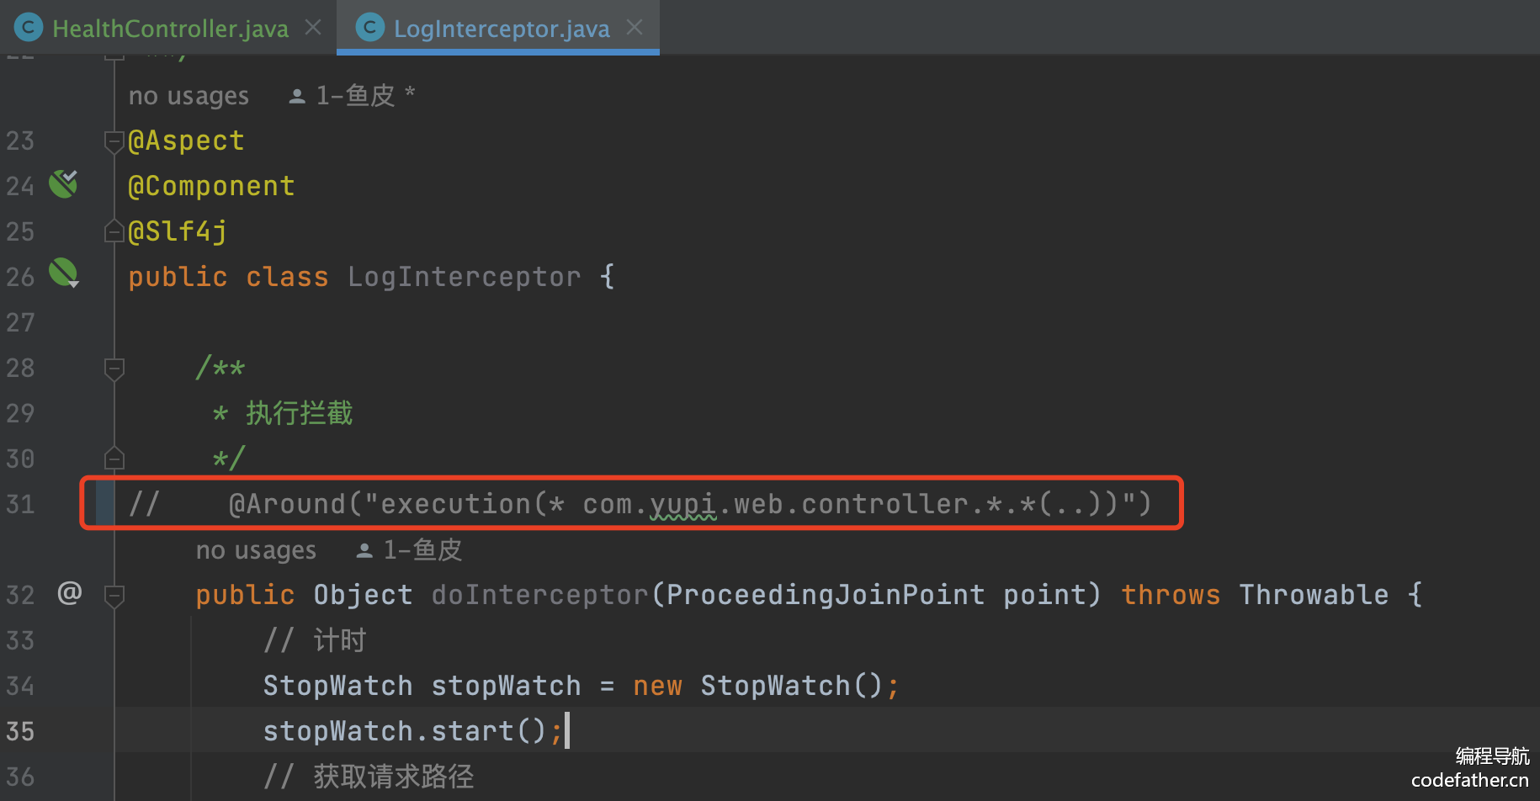Viewport: 1540px width, 801px height.
Task: Click the "no usages" hint above @Aspect
Action: coord(189,97)
